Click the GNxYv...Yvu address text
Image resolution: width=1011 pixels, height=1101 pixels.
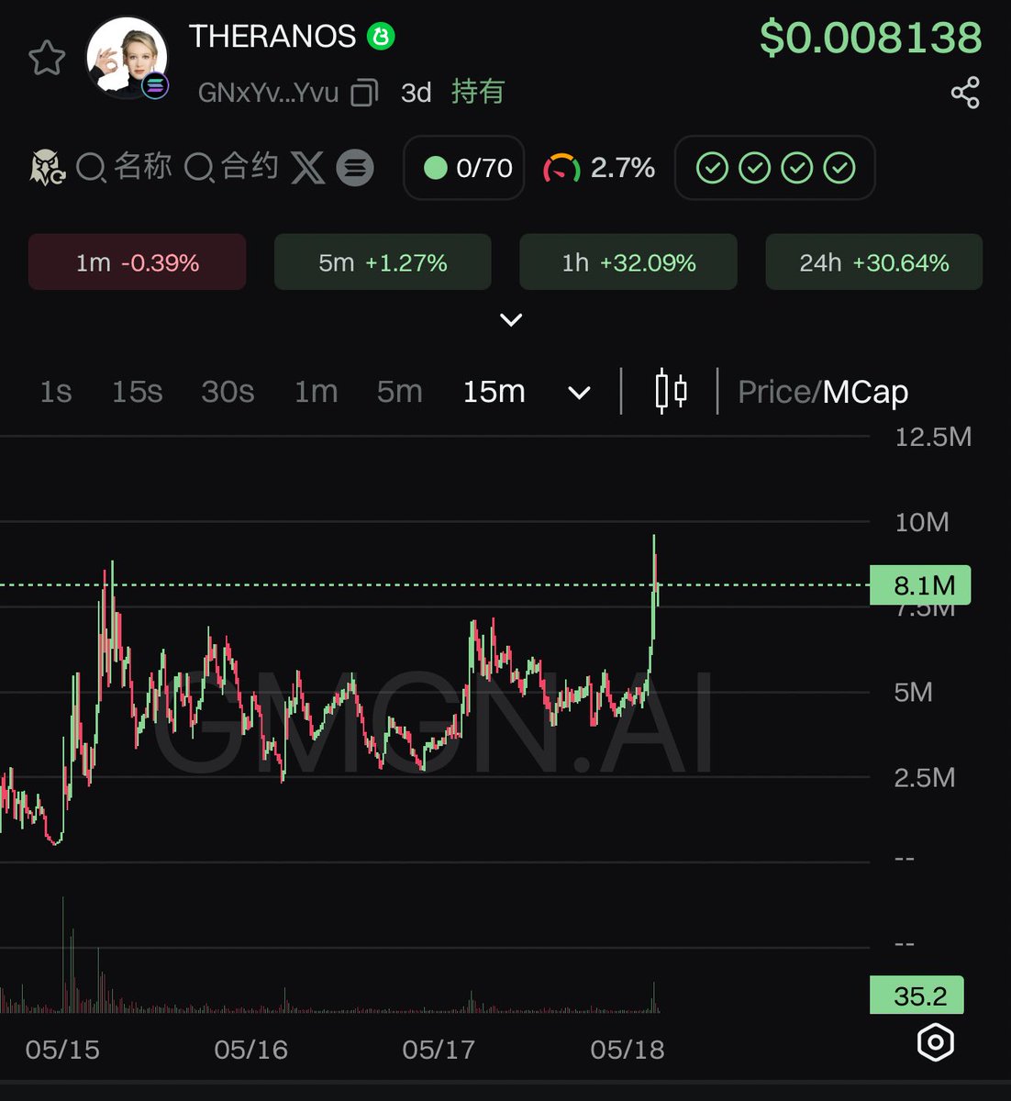tap(269, 93)
